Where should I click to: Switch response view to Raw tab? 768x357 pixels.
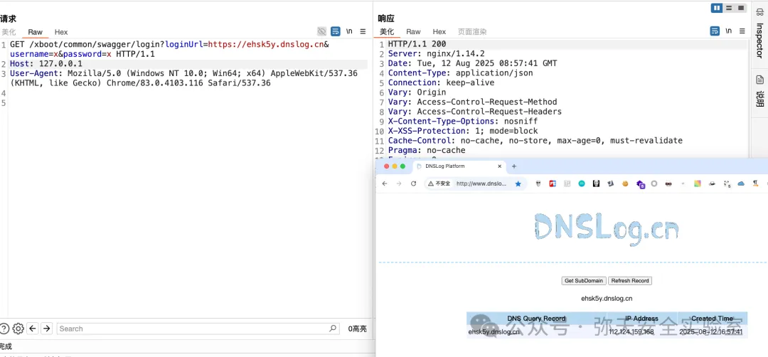pyautogui.click(x=413, y=32)
